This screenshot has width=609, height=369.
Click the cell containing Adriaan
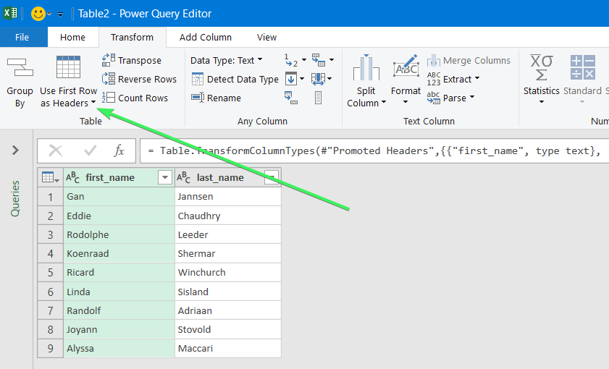click(228, 311)
